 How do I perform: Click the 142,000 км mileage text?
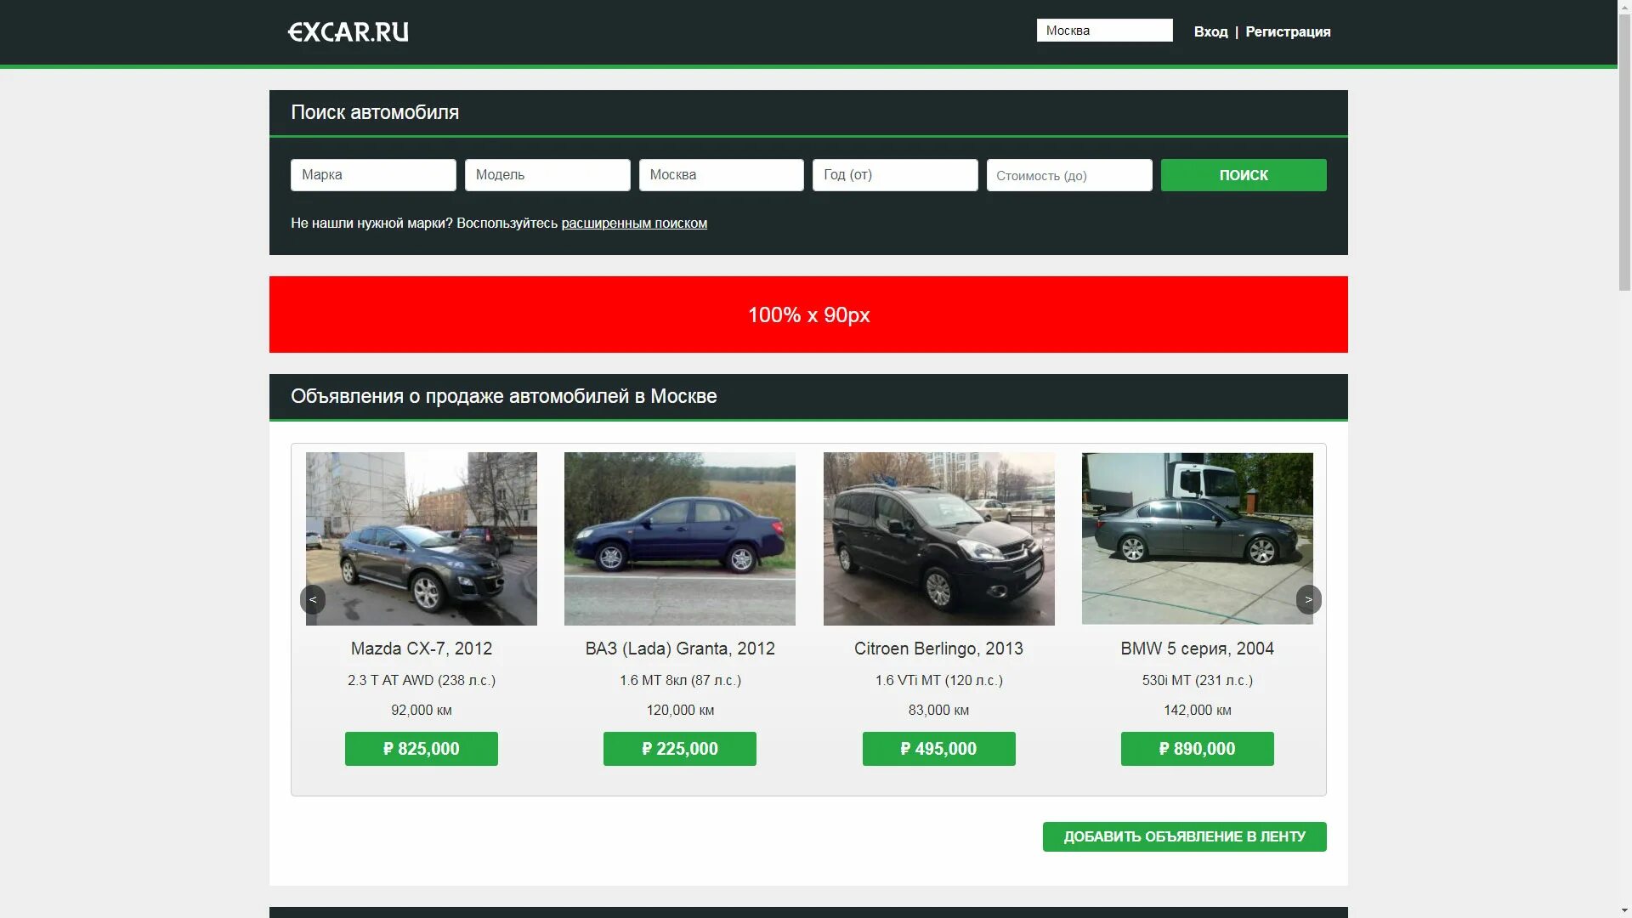click(1197, 710)
